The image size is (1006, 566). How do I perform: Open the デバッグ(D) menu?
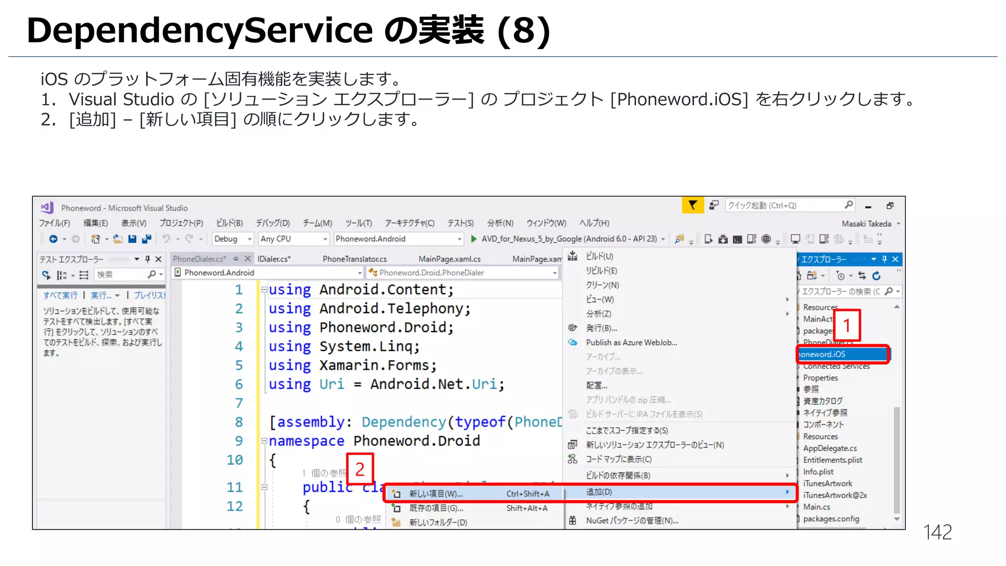click(x=273, y=223)
